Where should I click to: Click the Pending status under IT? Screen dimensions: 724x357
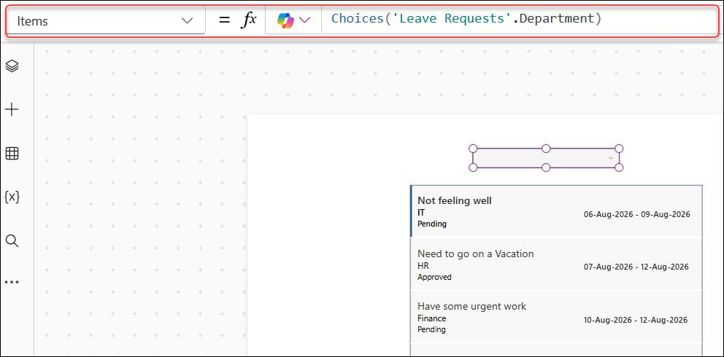point(432,224)
